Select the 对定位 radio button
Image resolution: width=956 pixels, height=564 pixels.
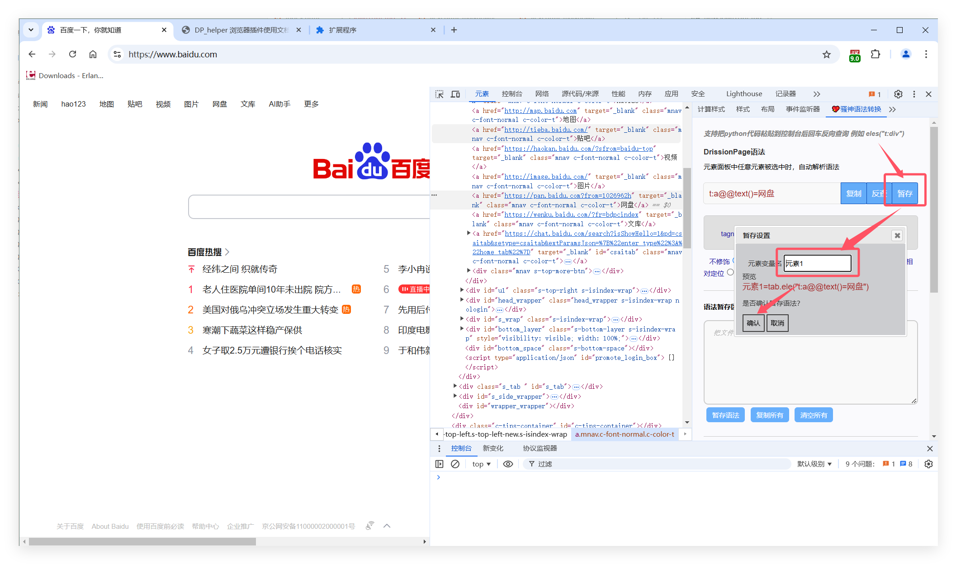(730, 272)
